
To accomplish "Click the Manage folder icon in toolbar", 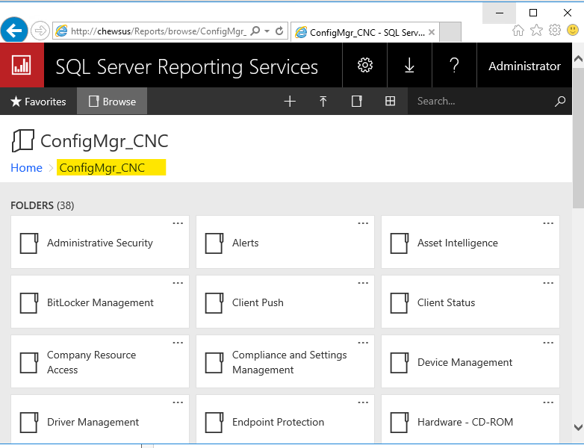I will coord(356,102).
